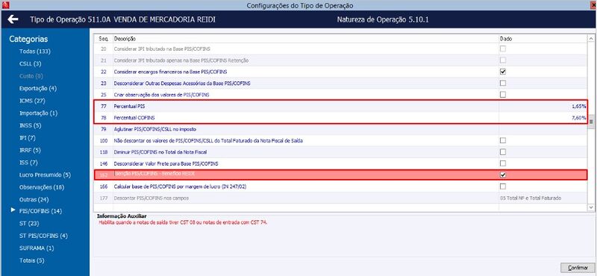Go back using the white arrow icon

tap(13, 19)
